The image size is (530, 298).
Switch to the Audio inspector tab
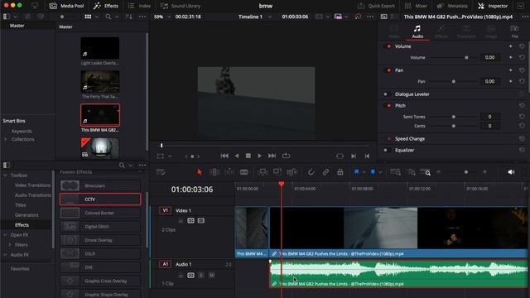coord(417,31)
